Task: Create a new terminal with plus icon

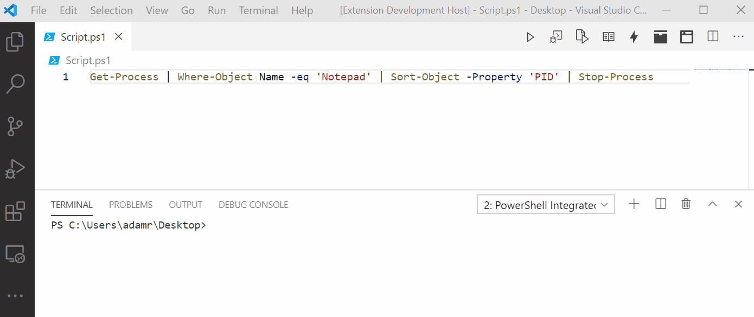Action: pyautogui.click(x=634, y=204)
